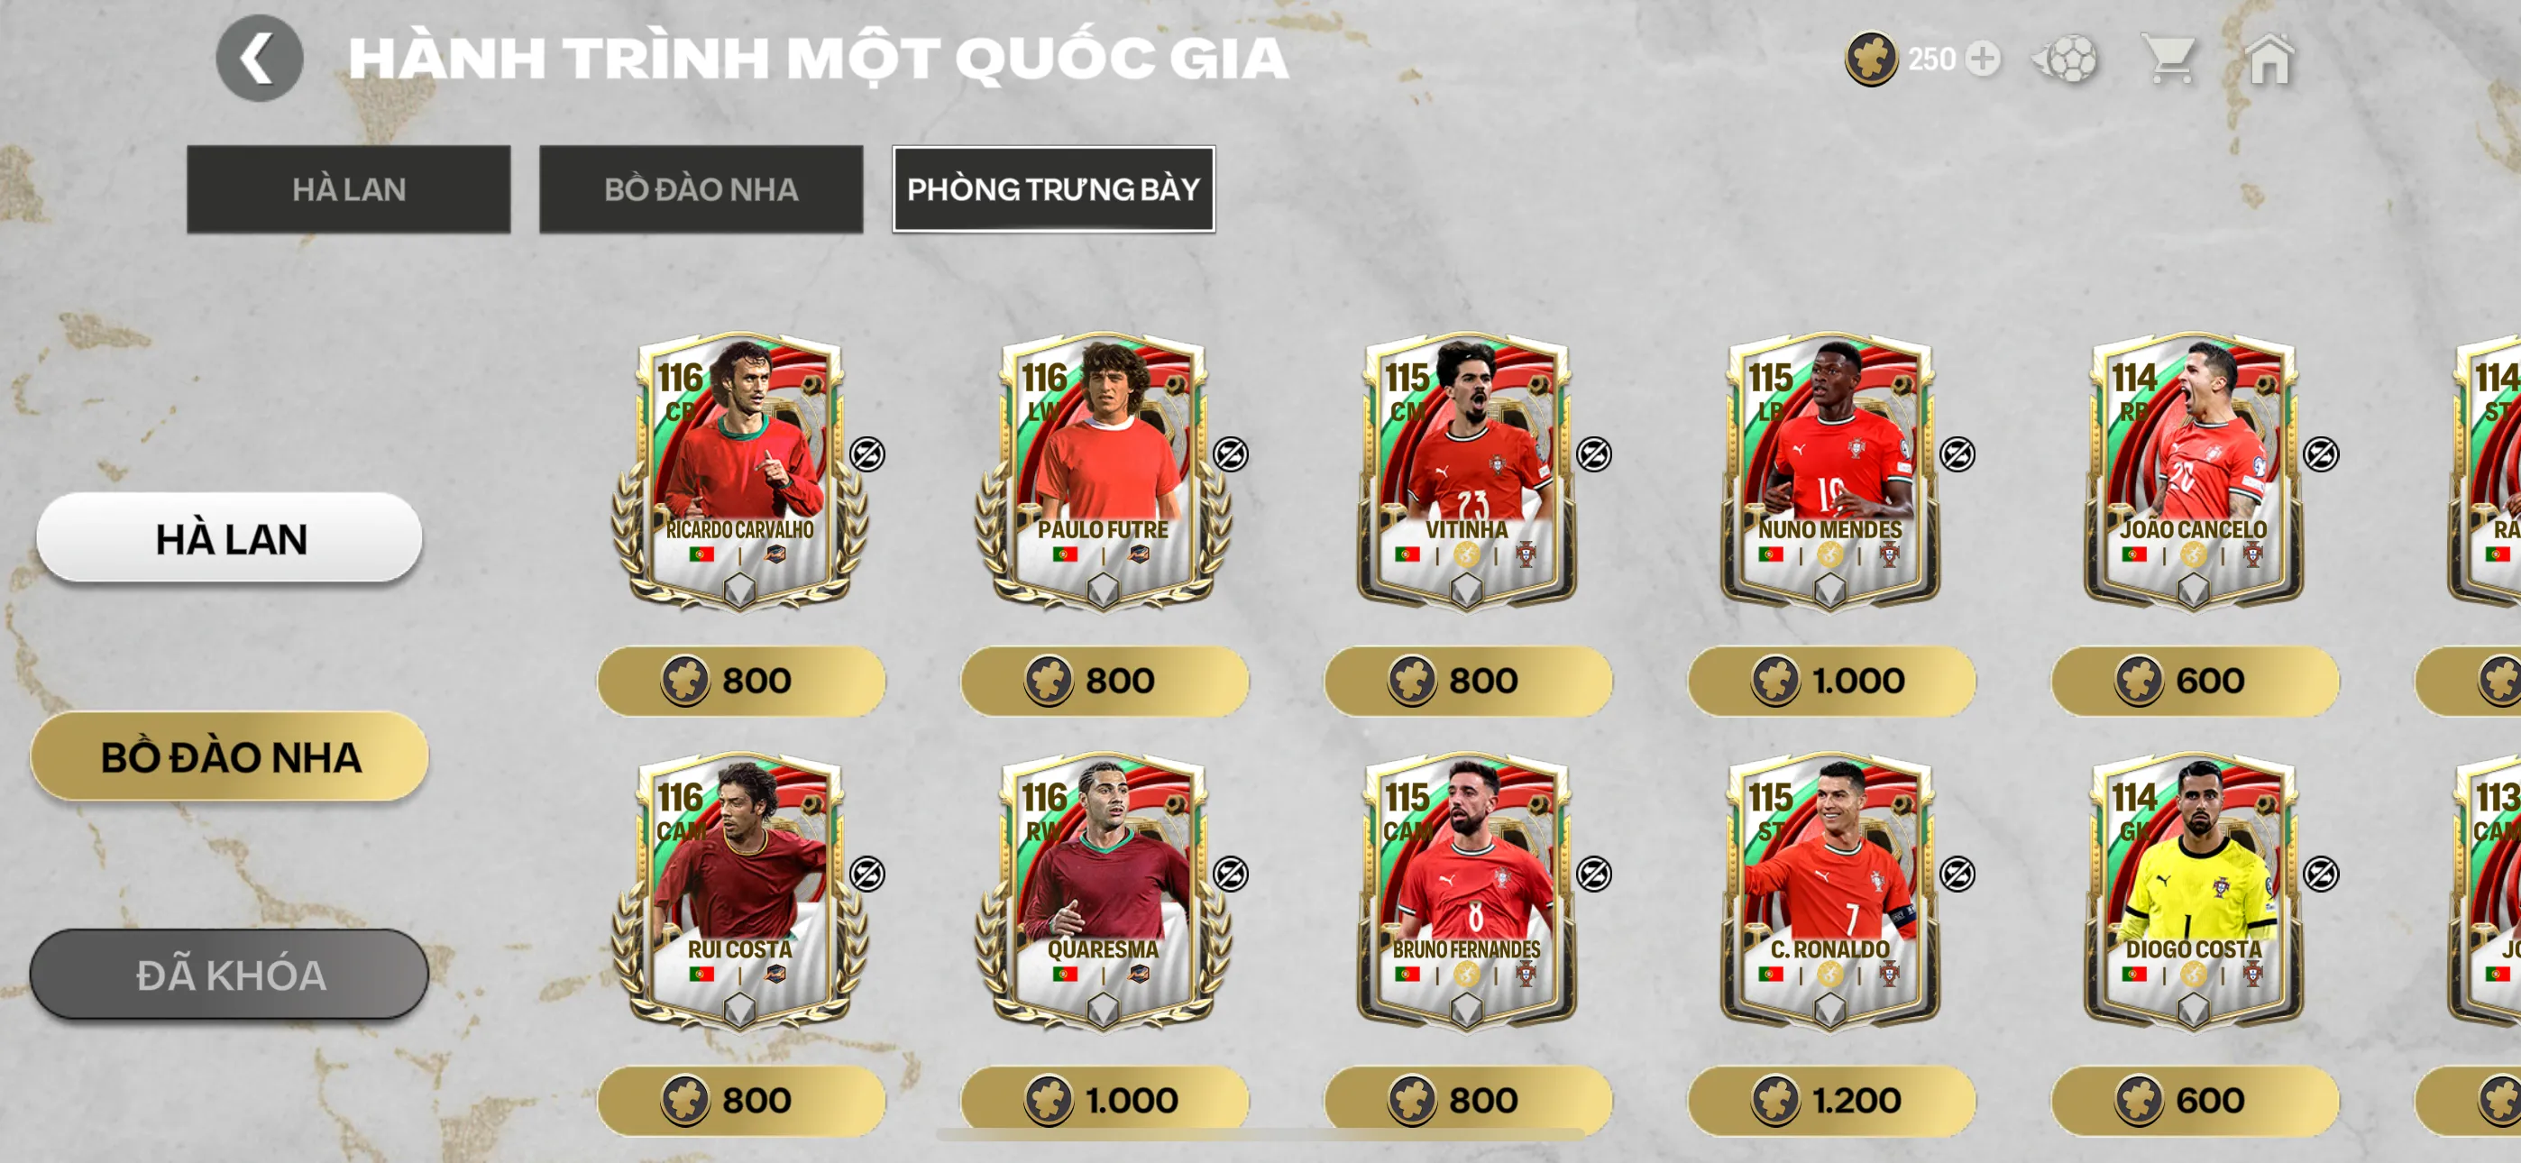Tap the coin balance icon showing 250

(x=1871, y=59)
